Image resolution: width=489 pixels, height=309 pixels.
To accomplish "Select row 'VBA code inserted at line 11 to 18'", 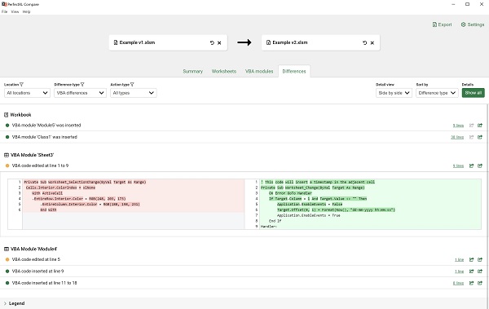I will [x=243, y=283].
